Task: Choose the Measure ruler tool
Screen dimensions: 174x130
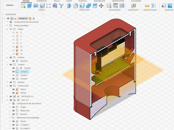Action: (x=147, y=6)
